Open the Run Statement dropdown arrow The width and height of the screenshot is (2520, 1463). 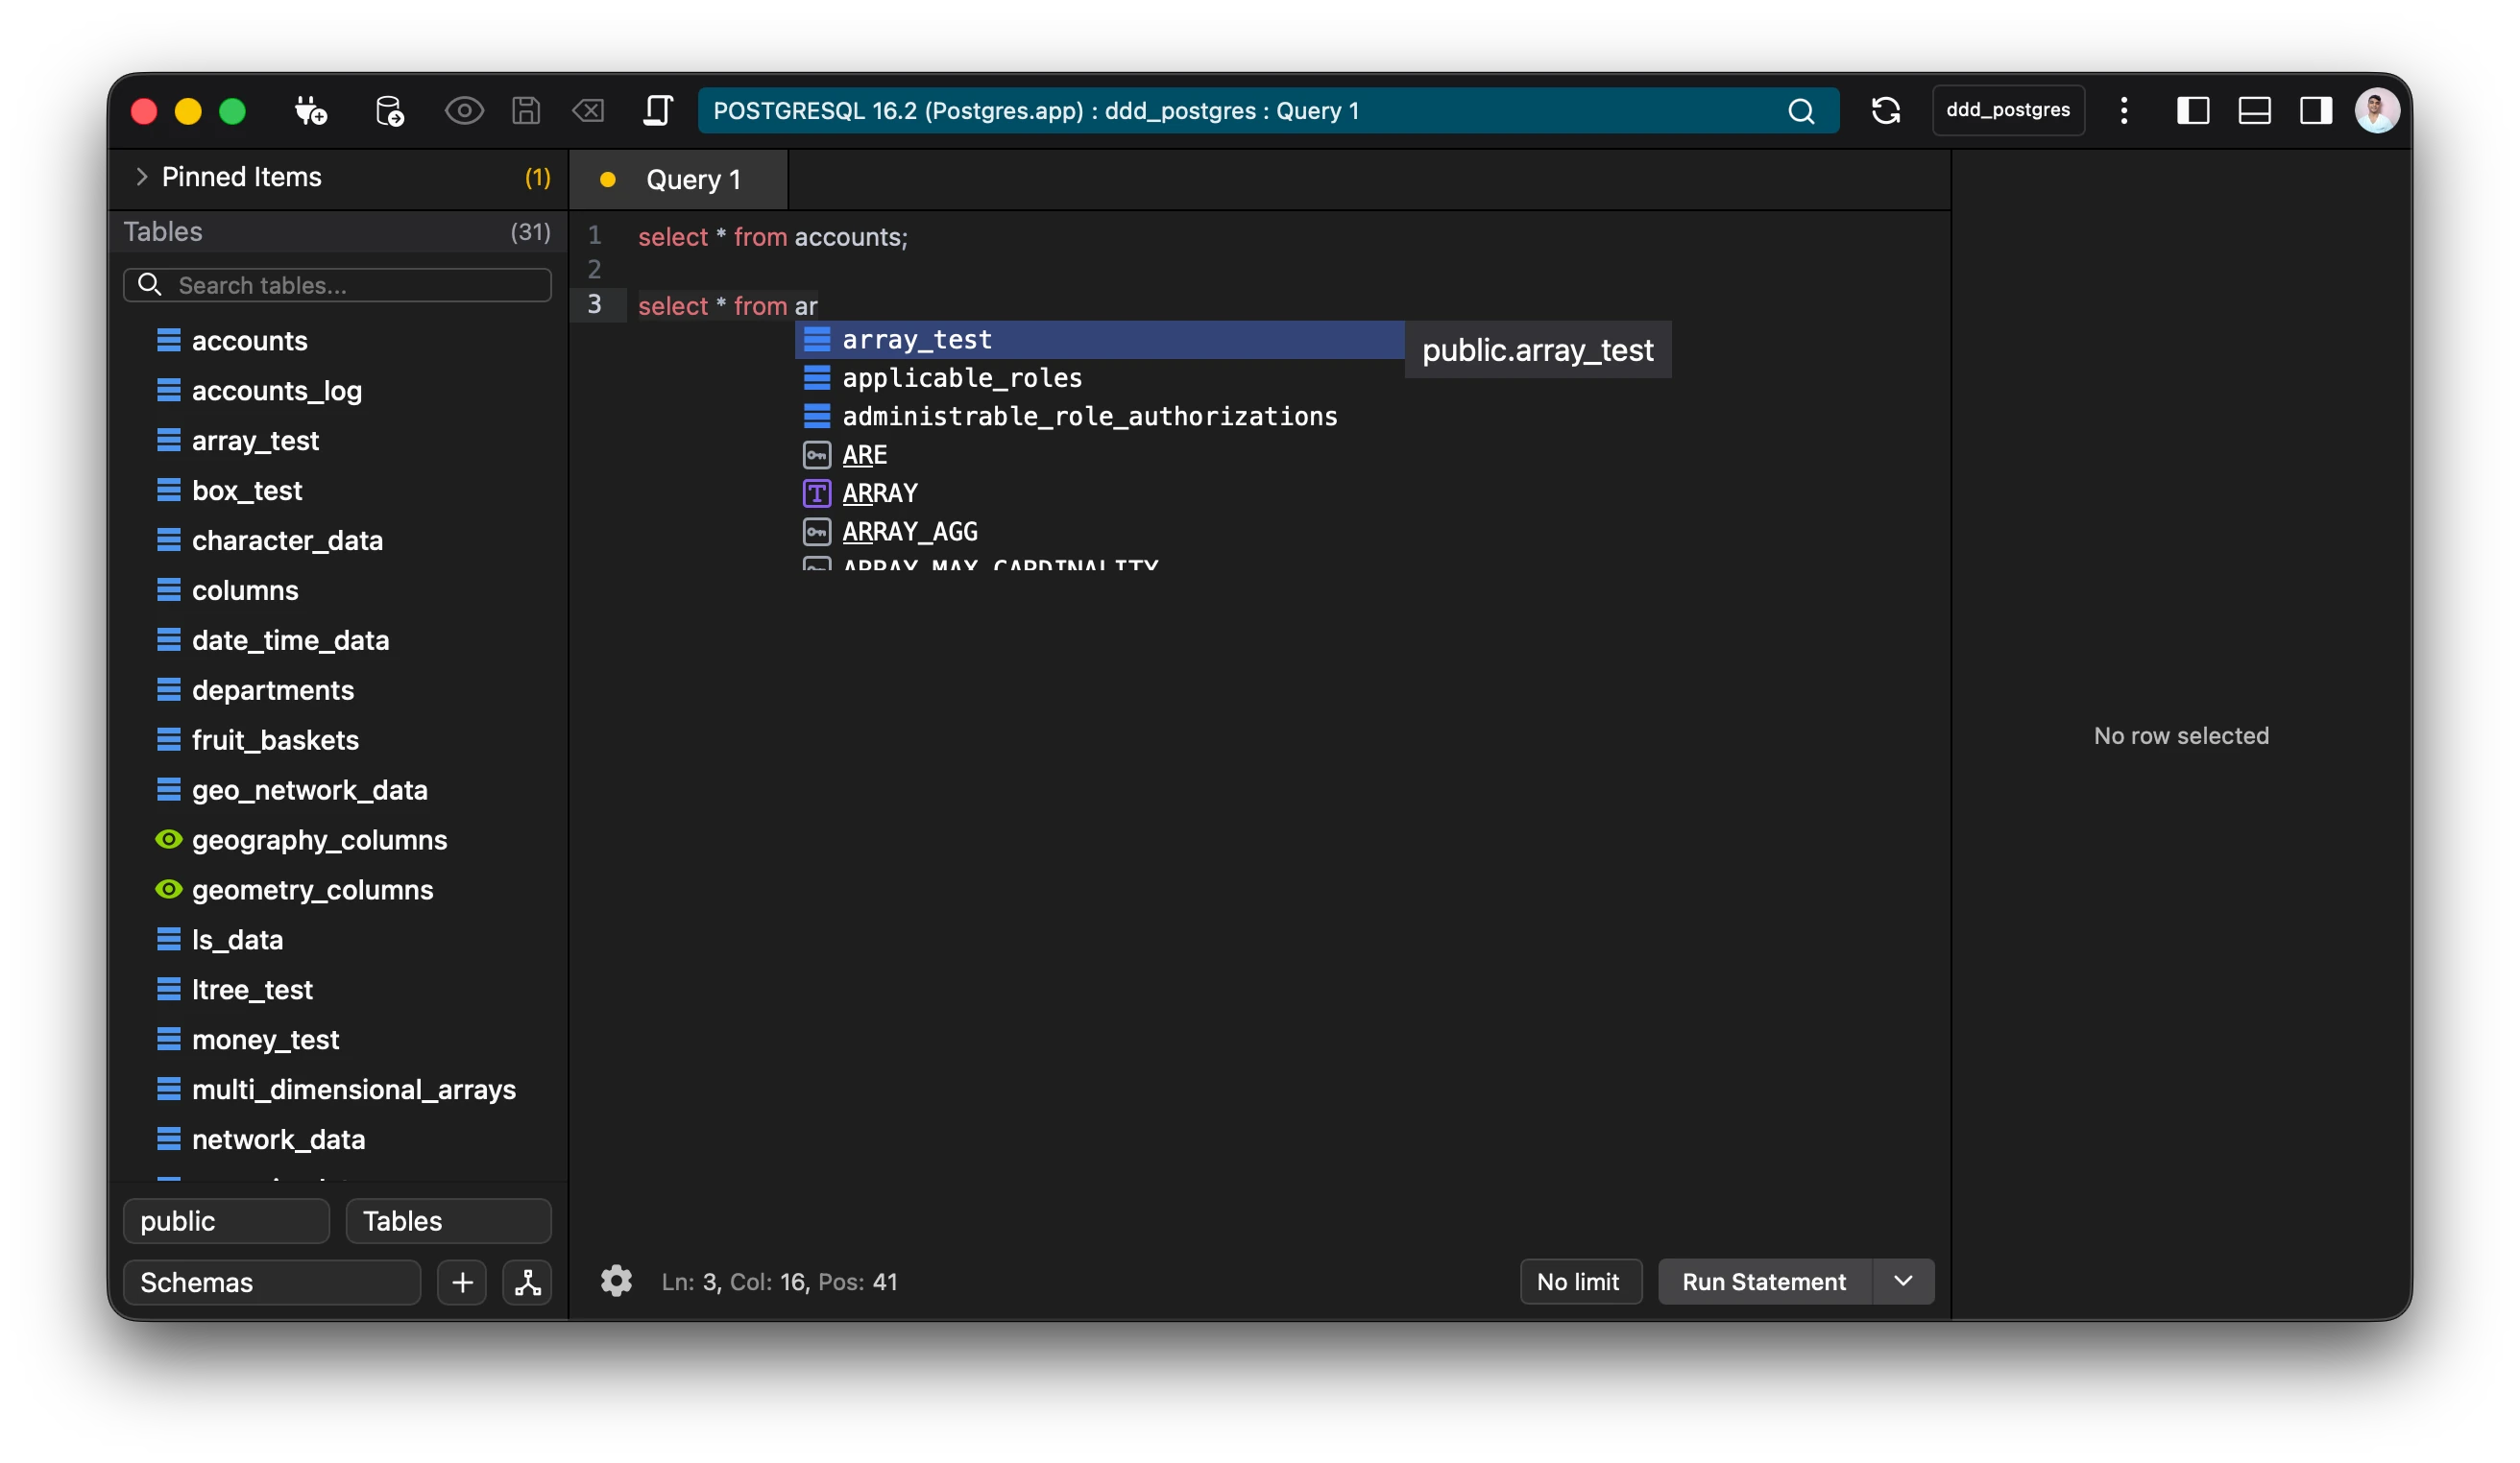pos(1903,1282)
